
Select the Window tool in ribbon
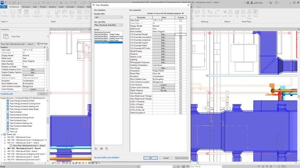[26, 14]
